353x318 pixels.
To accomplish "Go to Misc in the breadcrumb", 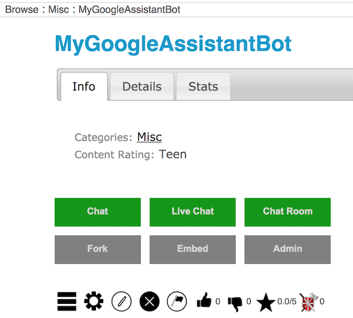I will 58,9.
